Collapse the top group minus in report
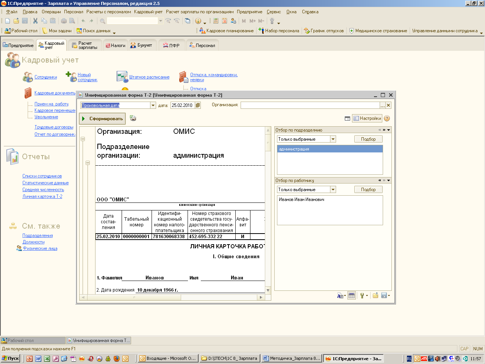This screenshot has height=364, width=485. click(x=83, y=139)
